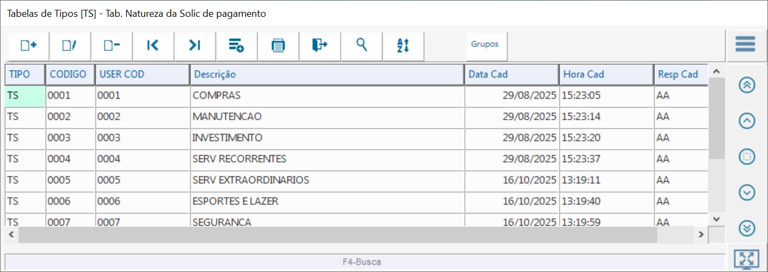
Task: Open the search magnifier tool
Action: point(361,46)
